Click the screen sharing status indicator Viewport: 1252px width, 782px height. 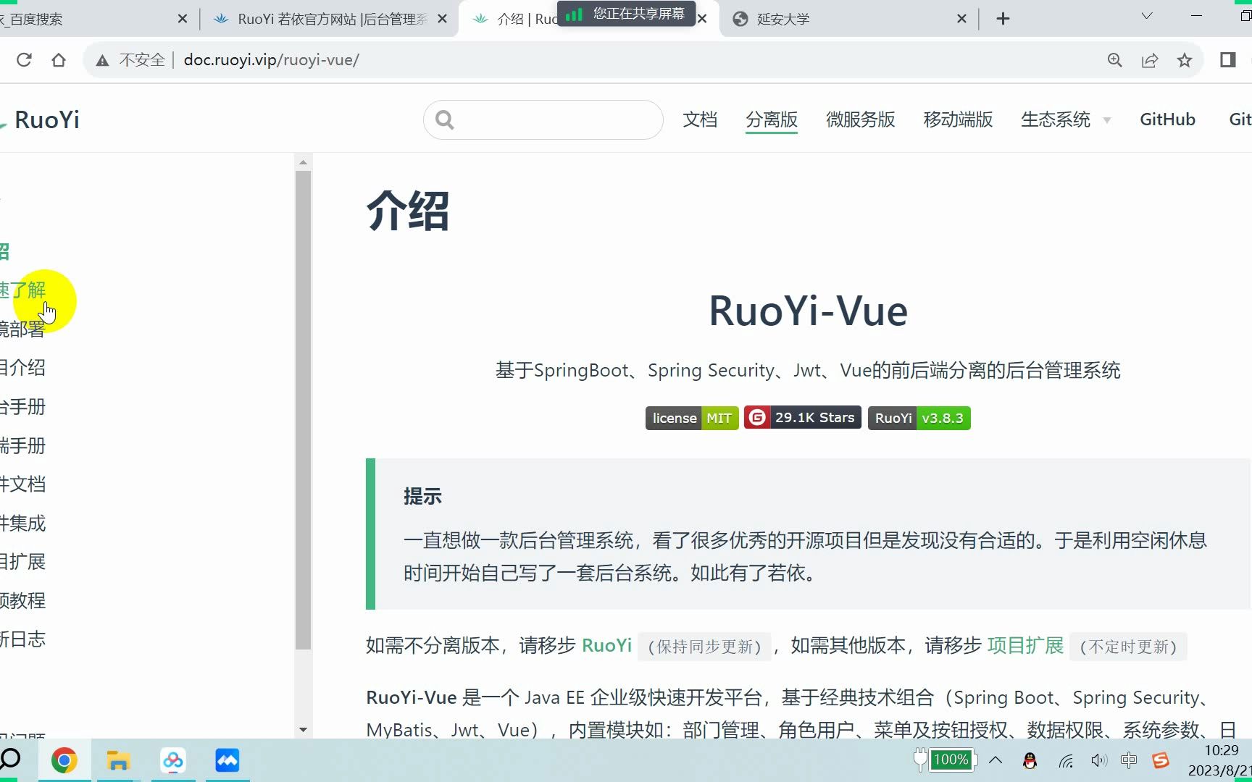click(626, 14)
